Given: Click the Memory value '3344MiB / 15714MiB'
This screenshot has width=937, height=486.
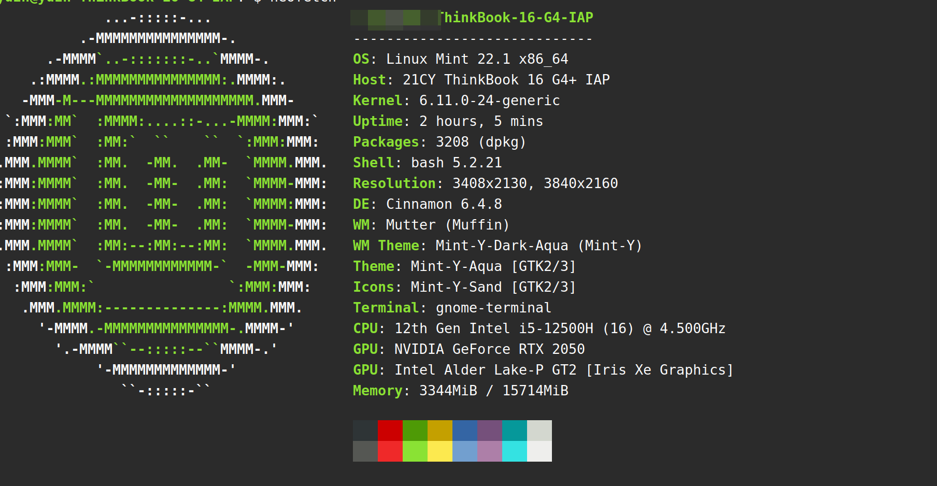Looking at the screenshot, I should tap(494, 391).
